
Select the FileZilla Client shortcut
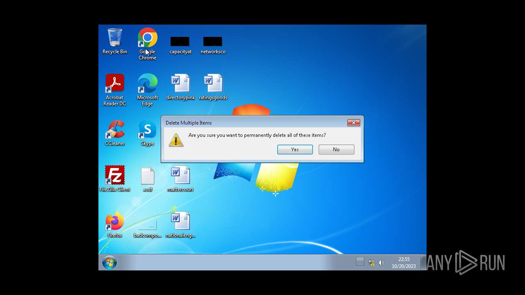tap(114, 179)
